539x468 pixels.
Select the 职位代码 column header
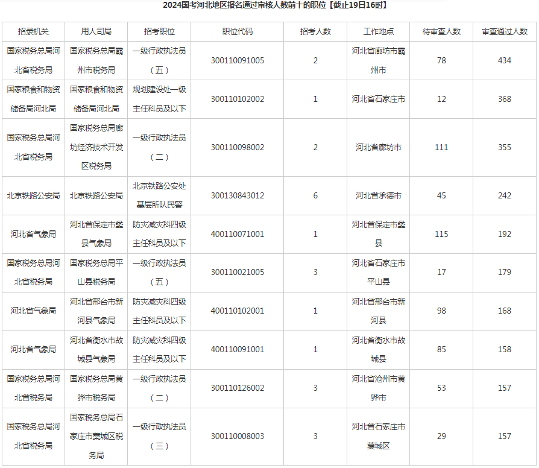tap(237, 31)
